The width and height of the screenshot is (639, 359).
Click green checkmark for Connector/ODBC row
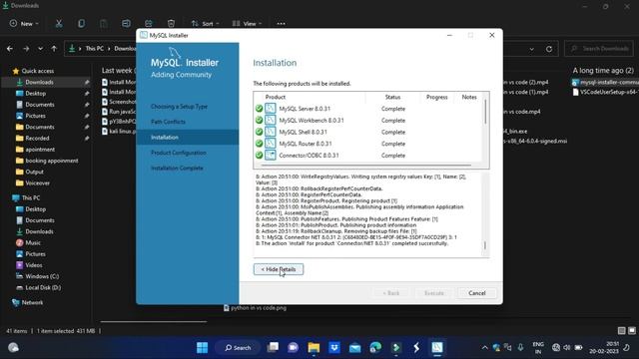[x=259, y=156]
